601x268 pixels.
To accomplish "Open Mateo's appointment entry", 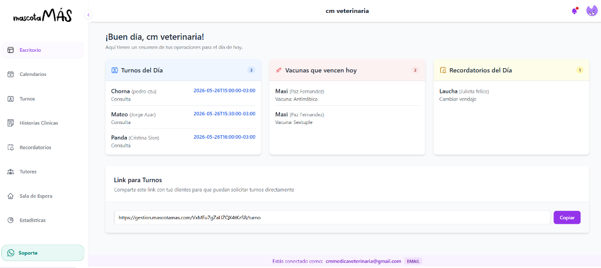I will [183, 118].
